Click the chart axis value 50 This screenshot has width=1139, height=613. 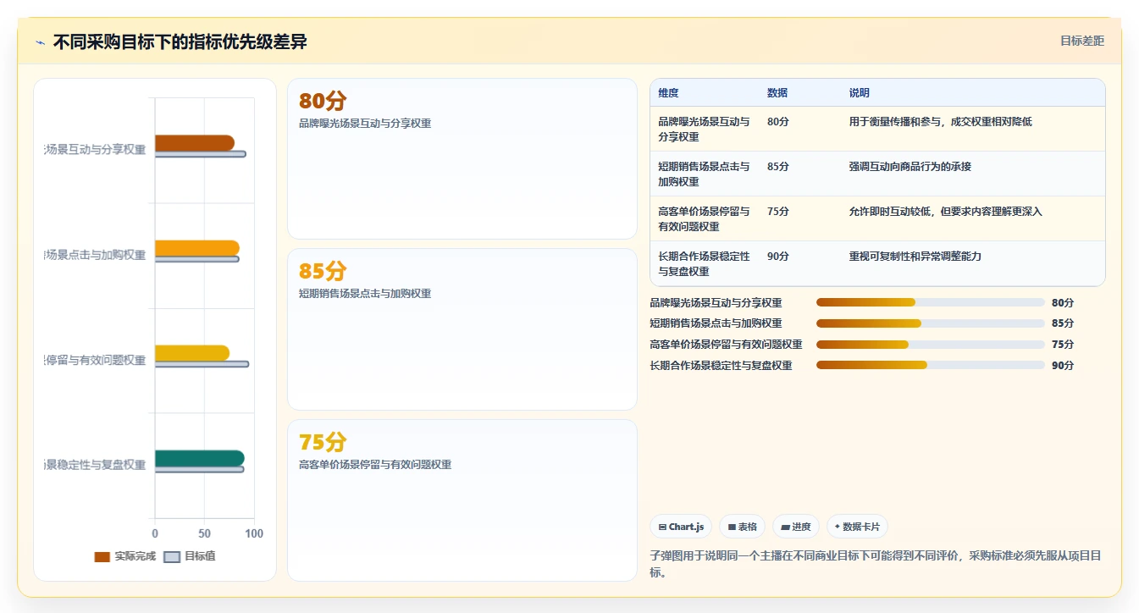click(204, 533)
